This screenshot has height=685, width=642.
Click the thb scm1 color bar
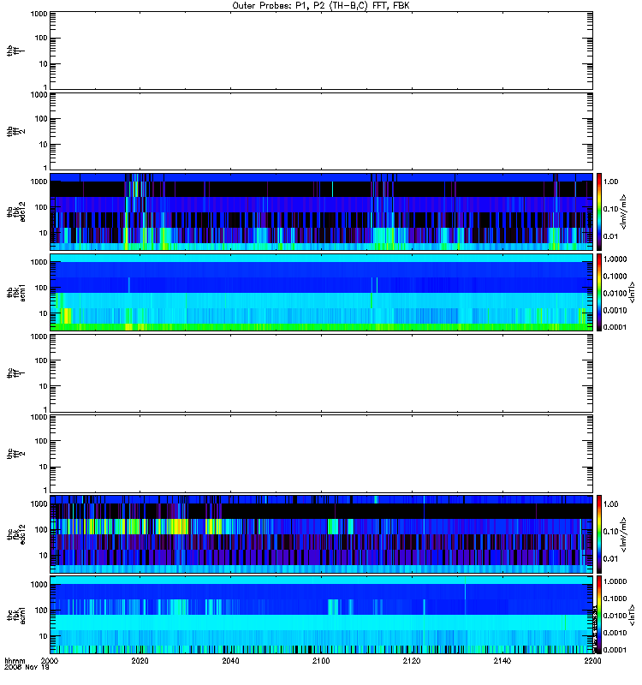pyautogui.click(x=599, y=292)
